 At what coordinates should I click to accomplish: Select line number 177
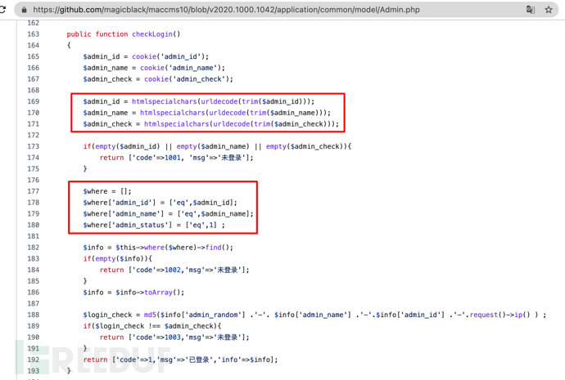coord(33,191)
